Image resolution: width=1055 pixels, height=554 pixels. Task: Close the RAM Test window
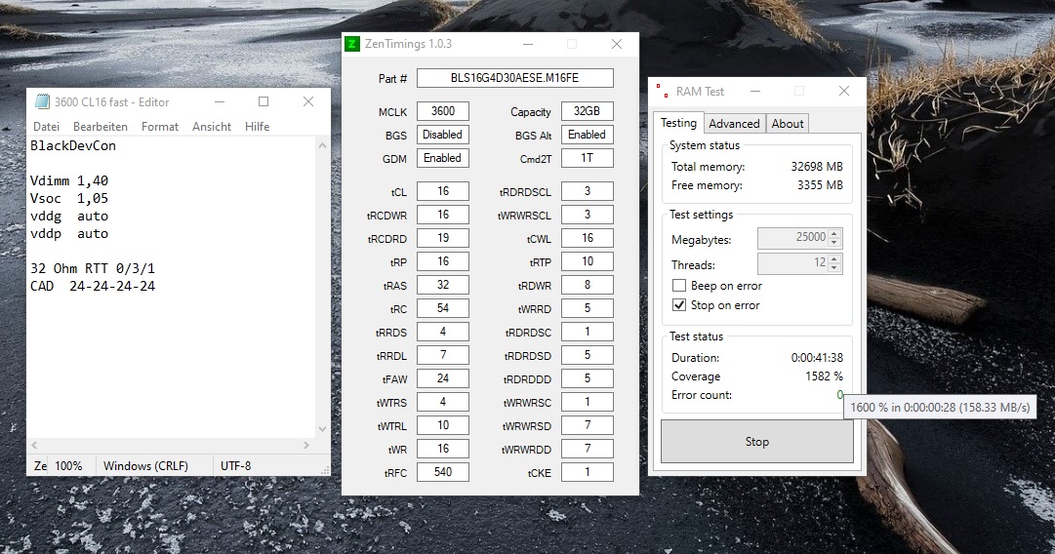pos(844,91)
